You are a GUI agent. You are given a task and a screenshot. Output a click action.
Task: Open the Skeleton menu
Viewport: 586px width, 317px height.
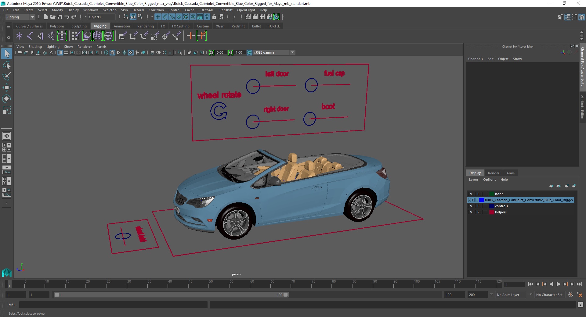pyautogui.click(x=110, y=10)
